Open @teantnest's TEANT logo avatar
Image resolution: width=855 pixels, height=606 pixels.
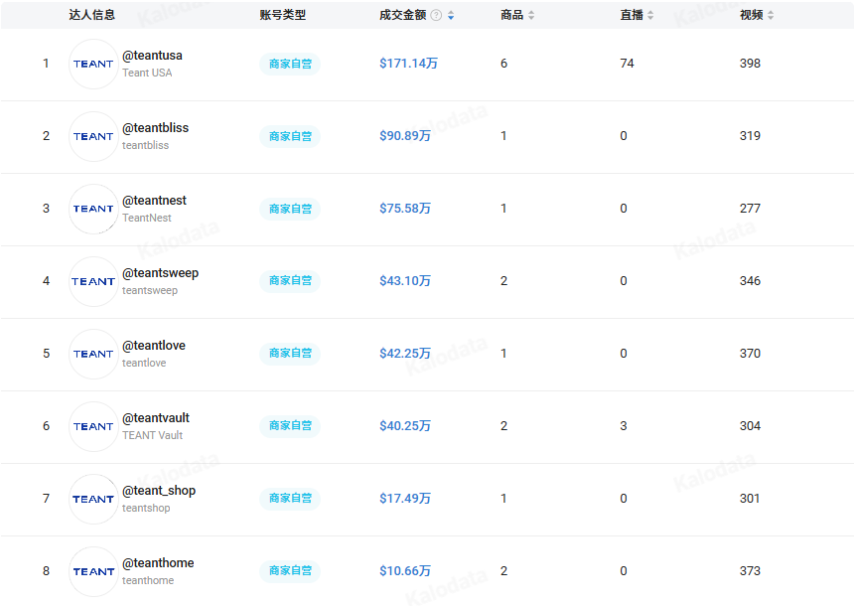92,209
